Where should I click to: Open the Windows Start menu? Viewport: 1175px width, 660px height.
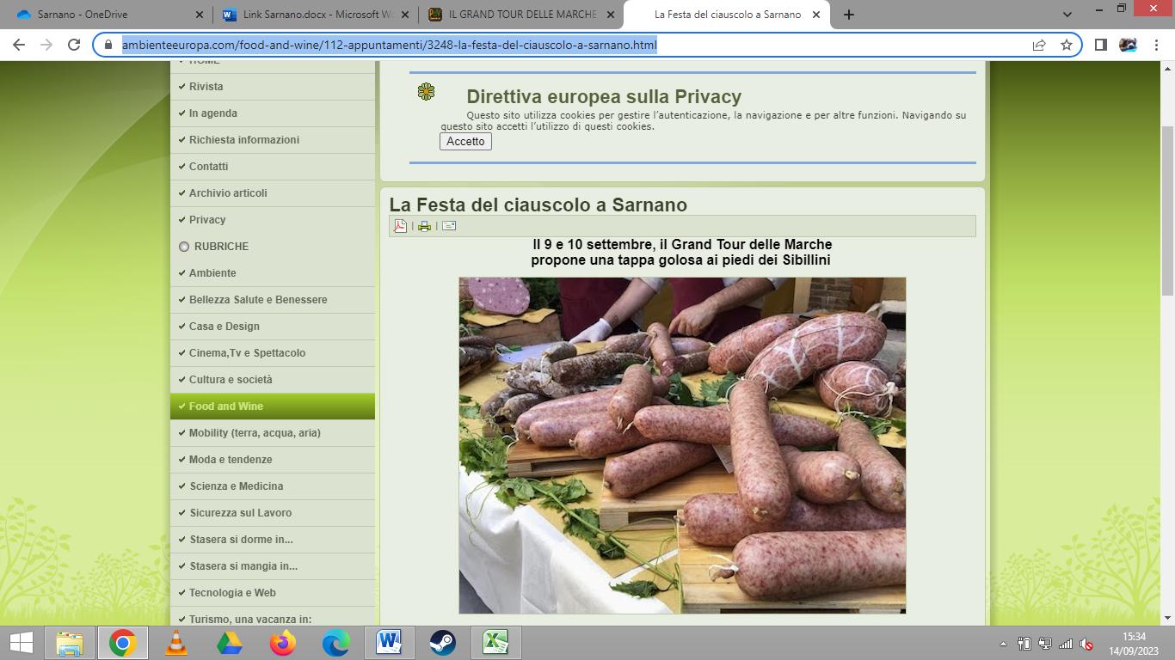21,643
